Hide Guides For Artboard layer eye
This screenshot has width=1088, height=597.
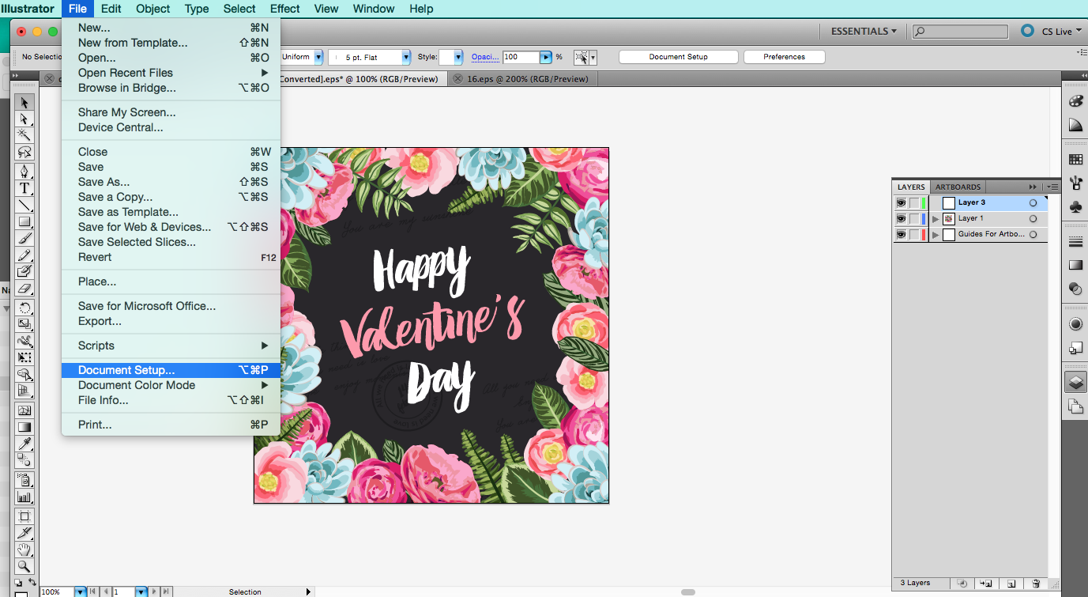pos(901,234)
